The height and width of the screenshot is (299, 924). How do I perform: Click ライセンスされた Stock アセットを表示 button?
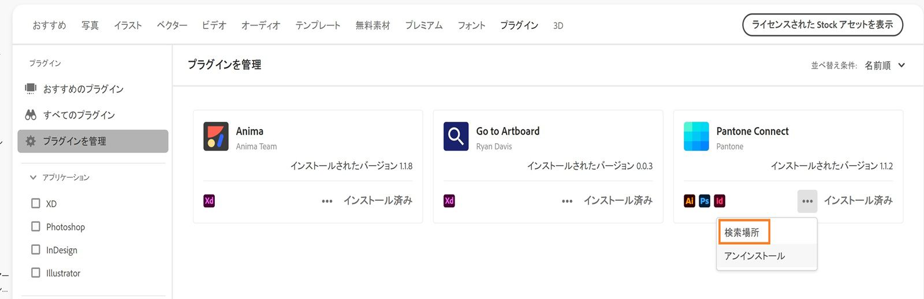[x=822, y=25]
